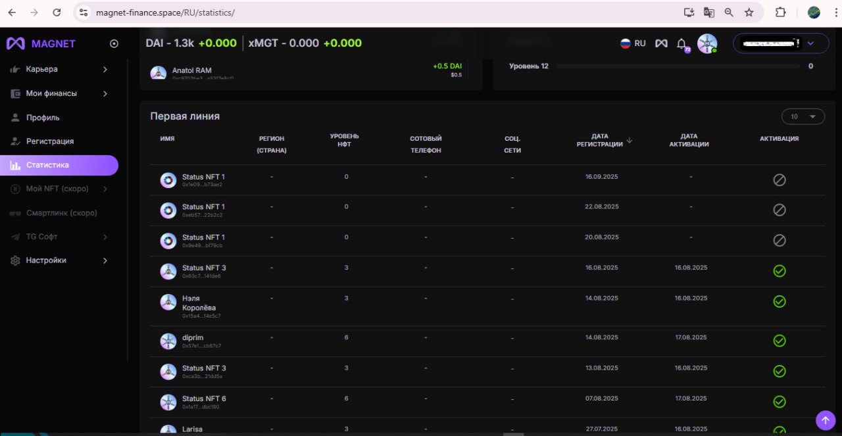Click the disabled activation icon for 16.09.2025 row
This screenshot has width=842, height=436.
780,180
